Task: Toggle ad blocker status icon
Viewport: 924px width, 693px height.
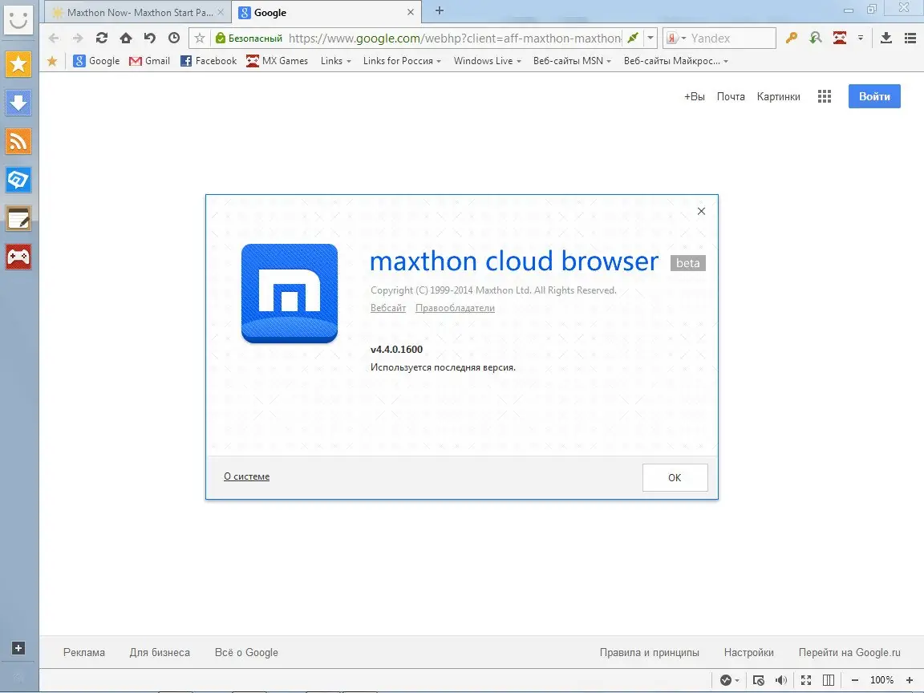Action: pyautogui.click(x=759, y=680)
